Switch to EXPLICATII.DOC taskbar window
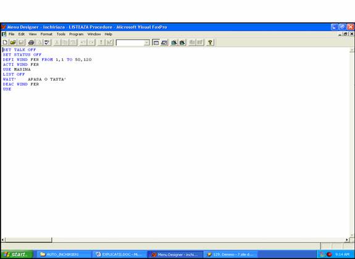This screenshot has height=259, width=355. pos(120,255)
